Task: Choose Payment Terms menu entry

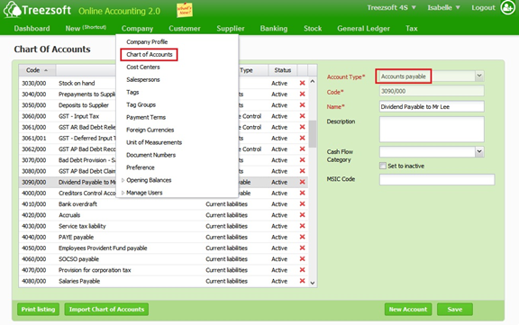Action: [x=146, y=117]
